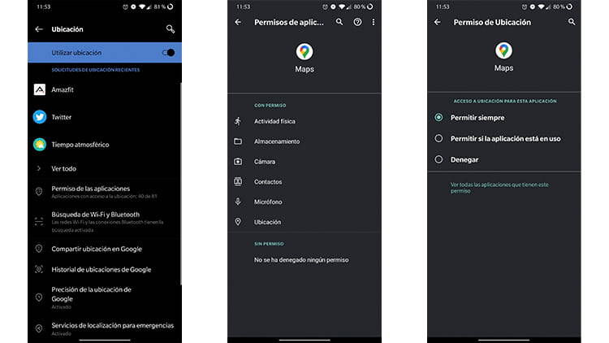Click Ver todas las aplicaciones con este permiso
This screenshot has width=609, height=343.
499,188
